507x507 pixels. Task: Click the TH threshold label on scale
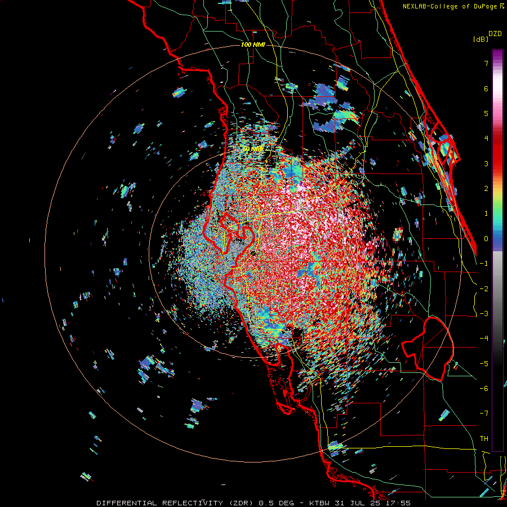484,439
